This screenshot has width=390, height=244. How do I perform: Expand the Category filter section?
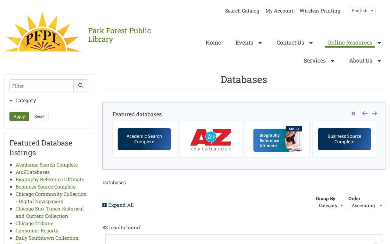tap(23, 100)
